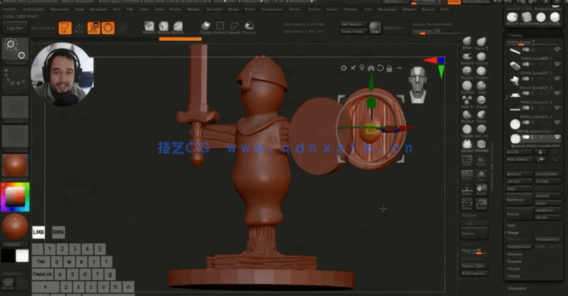Select the Standard brush
The image size is (568, 296).
(x=467, y=73)
